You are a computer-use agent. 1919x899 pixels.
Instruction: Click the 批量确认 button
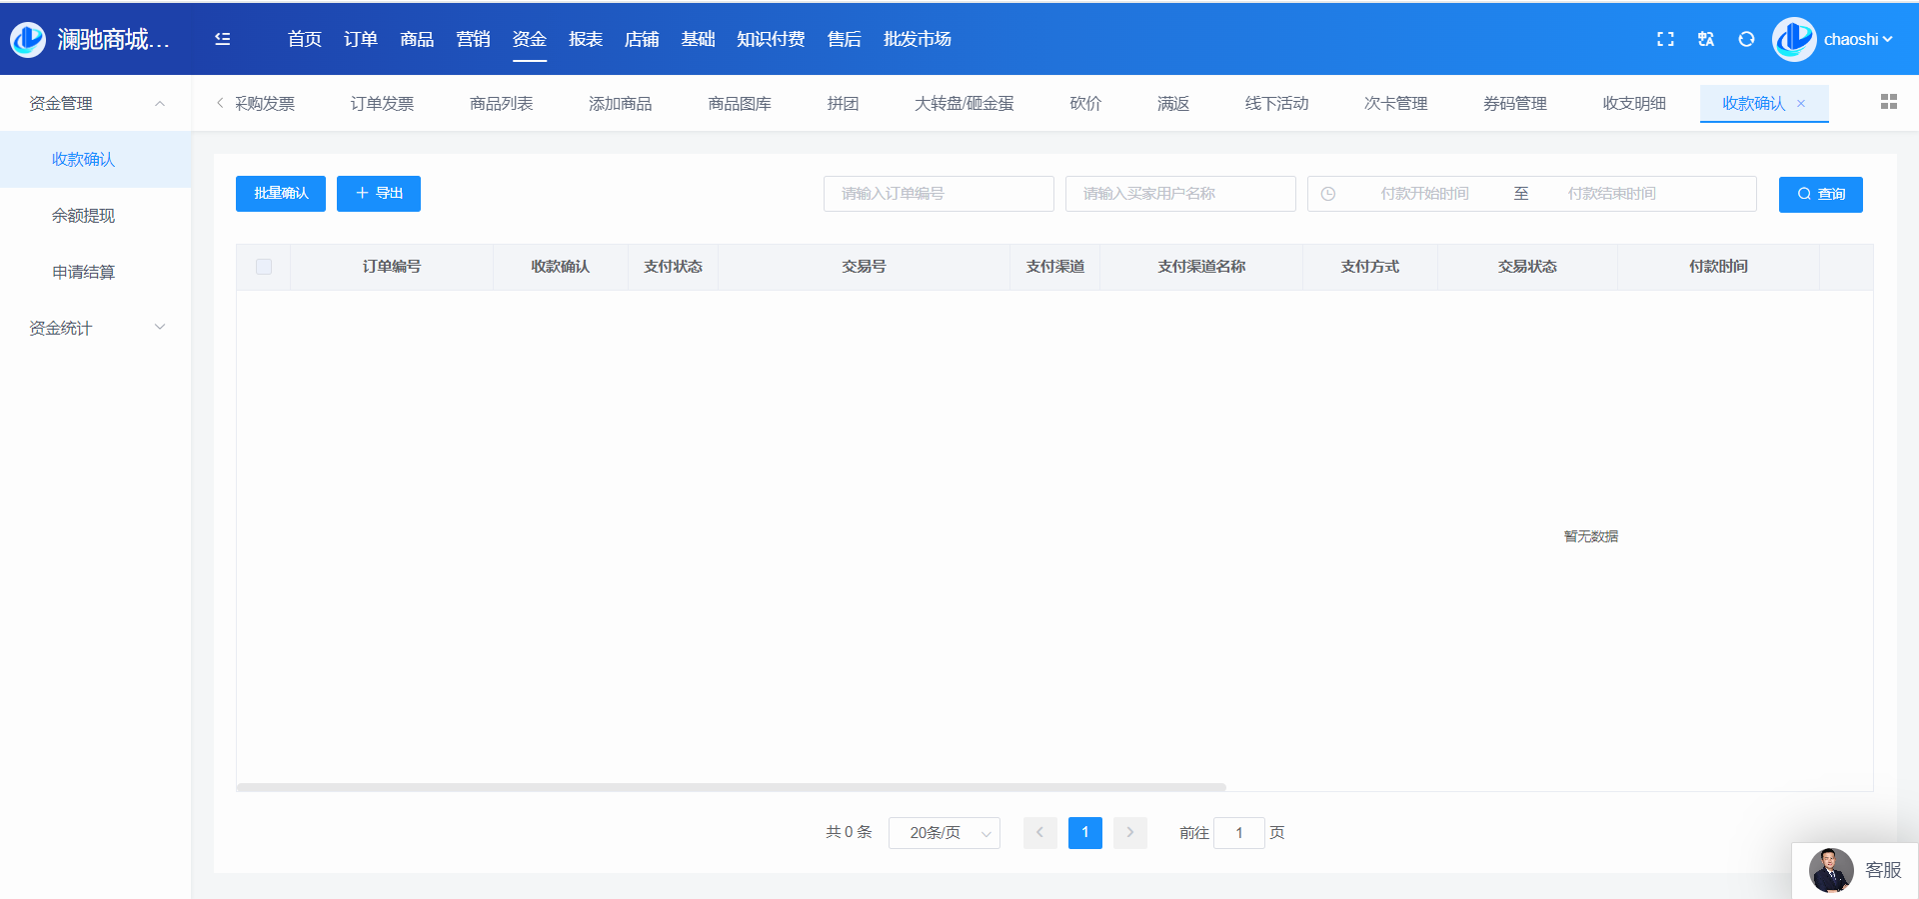pyautogui.click(x=281, y=194)
